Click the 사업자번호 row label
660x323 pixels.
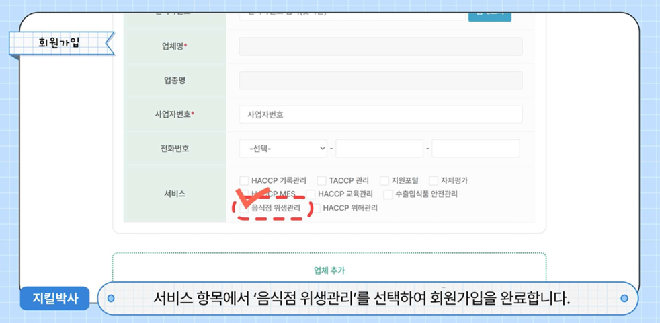point(175,114)
